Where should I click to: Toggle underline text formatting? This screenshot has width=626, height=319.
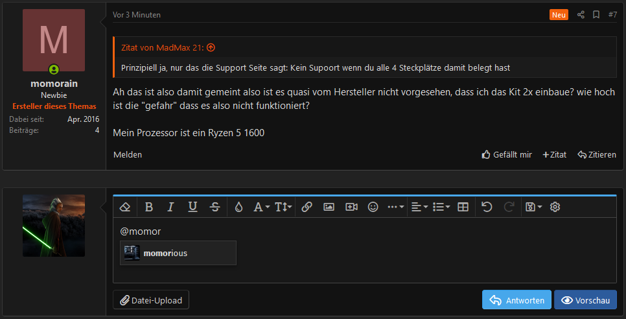[x=193, y=207]
